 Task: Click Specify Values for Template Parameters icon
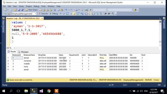click(113, 14)
